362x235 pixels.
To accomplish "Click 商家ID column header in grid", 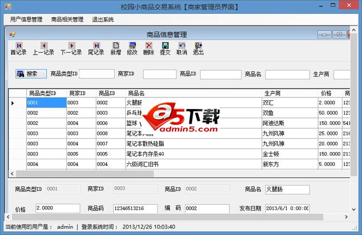I will coord(81,93).
